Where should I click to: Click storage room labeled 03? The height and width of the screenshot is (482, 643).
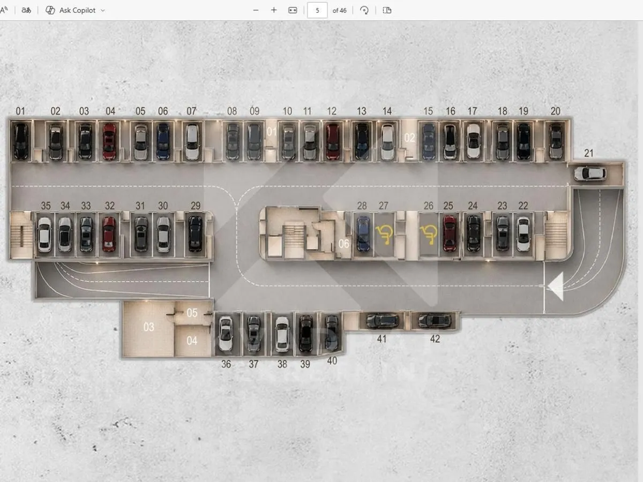(148, 327)
